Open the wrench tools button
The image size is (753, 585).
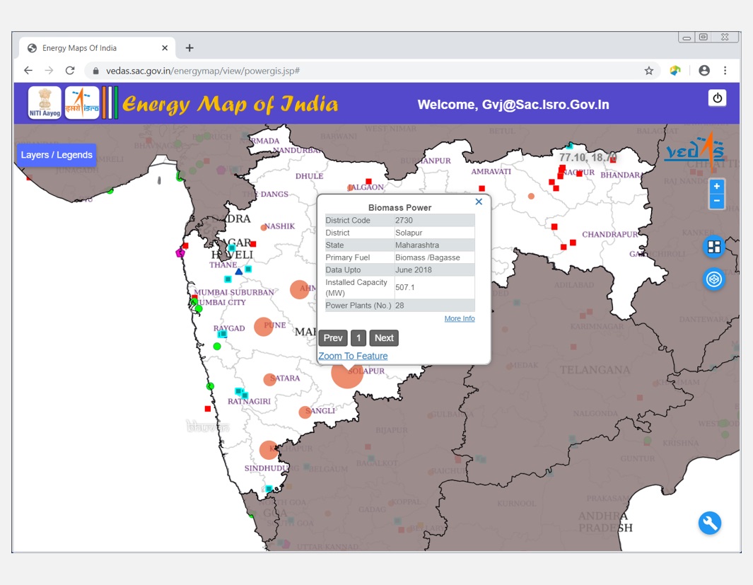click(710, 523)
